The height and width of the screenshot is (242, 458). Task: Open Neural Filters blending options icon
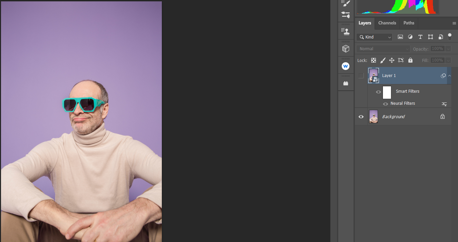point(444,104)
